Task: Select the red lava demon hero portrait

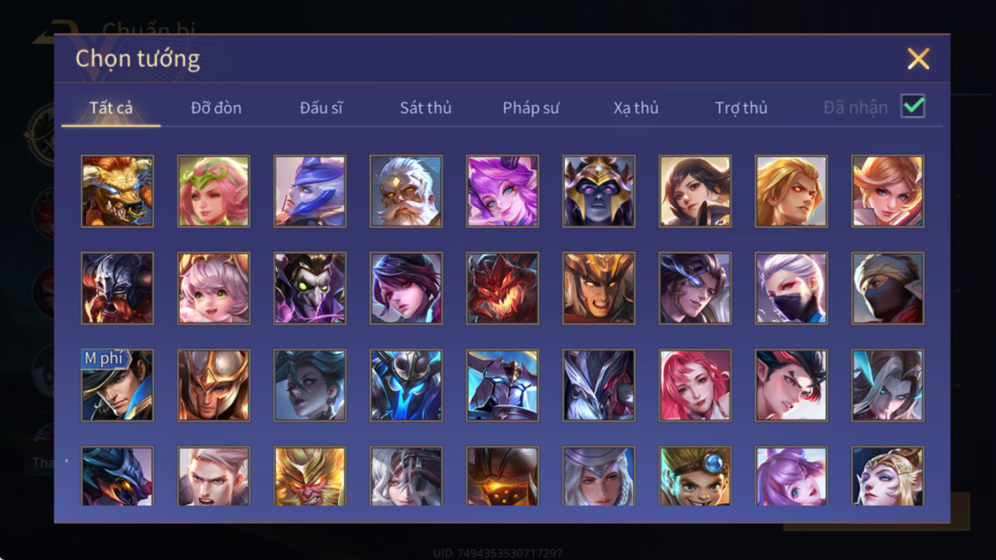Action: 502,288
